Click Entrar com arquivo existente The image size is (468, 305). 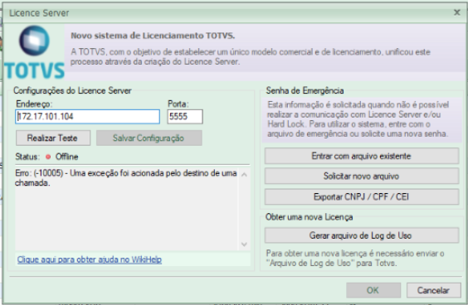pyautogui.click(x=362, y=156)
